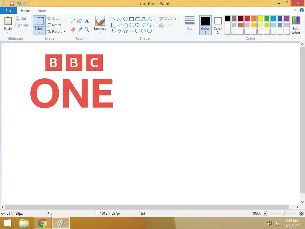Select the Eraser tool
The width and height of the screenshot is (305, 229).
pyautogui.click(x=73, y=30)
